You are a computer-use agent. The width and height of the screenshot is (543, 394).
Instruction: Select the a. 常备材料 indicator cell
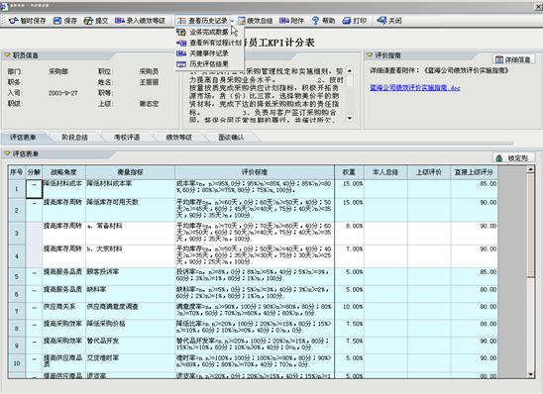(x=130, y=234)
